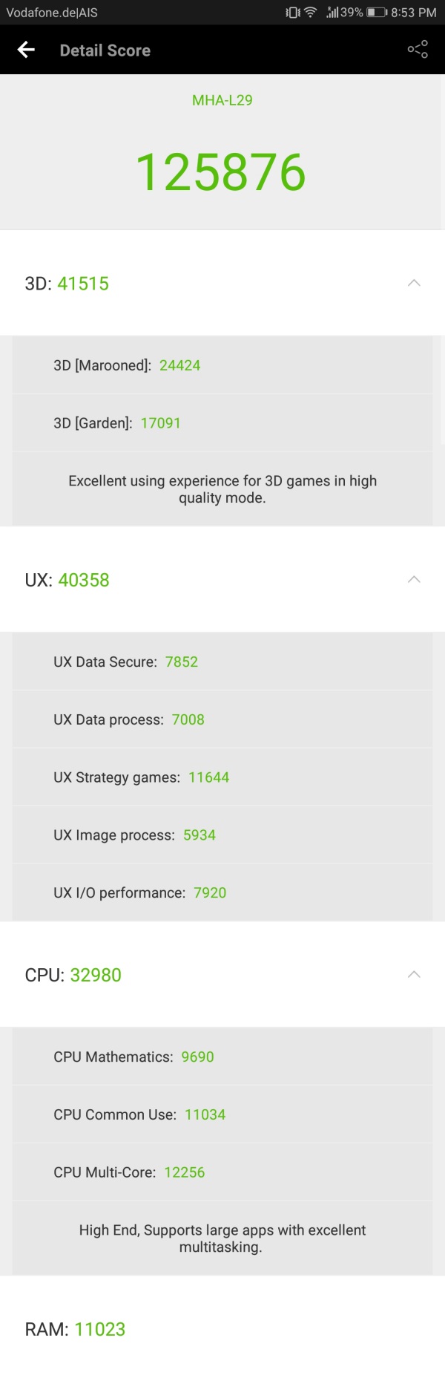
Task: Tap the vibrate mode status icon
Action: click(x=293, y=12)
